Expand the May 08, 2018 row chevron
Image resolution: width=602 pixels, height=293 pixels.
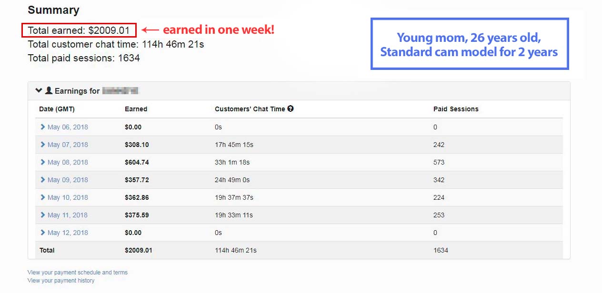coord(43,162)
